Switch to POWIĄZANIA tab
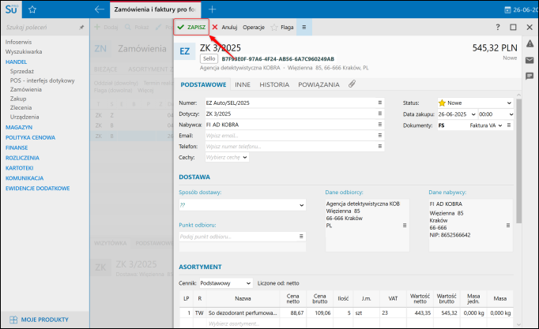This screenshot has height=329, width=539. click(x=318, y=84)
